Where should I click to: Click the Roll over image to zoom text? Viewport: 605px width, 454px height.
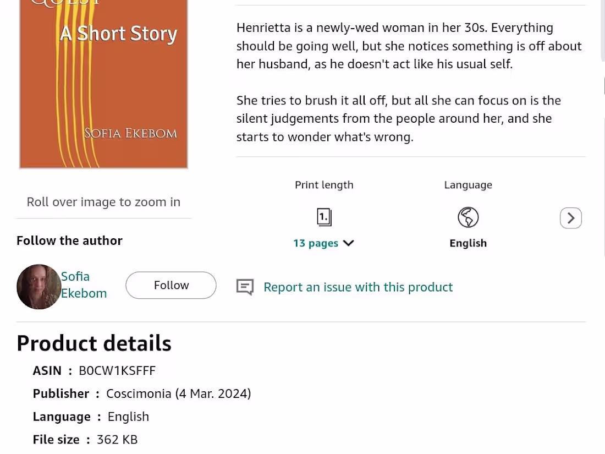pyautogui.click(x=103, y=202)
